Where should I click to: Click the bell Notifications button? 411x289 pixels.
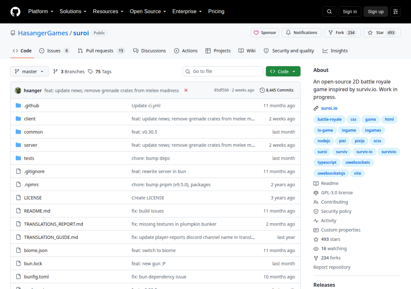pos(301,33)
